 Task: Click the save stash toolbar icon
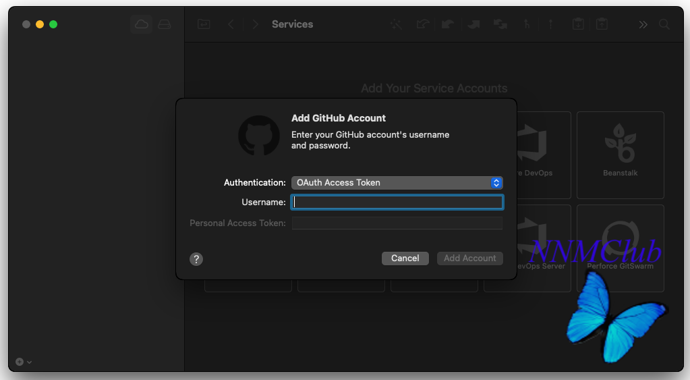click(578, 24)
